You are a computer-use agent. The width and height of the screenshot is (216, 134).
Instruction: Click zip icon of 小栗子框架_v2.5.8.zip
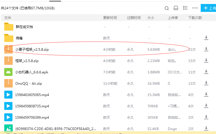tap(9, 49)
